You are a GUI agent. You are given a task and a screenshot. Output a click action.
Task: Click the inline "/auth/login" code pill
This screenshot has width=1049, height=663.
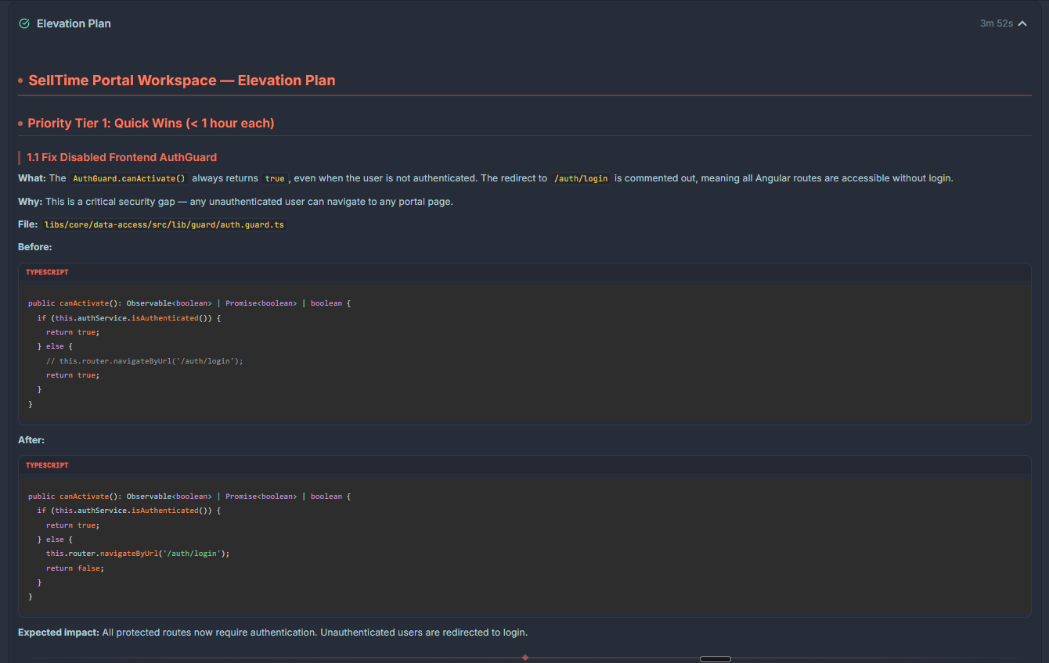[x=581, y=178]
